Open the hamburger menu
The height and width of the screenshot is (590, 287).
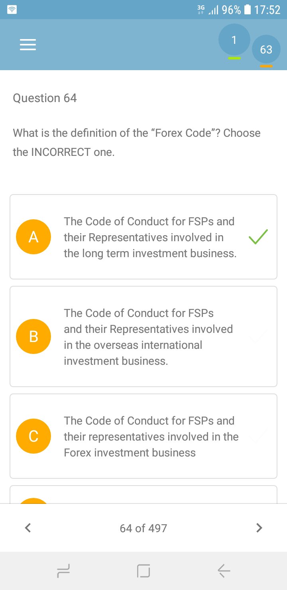point(28,45)
